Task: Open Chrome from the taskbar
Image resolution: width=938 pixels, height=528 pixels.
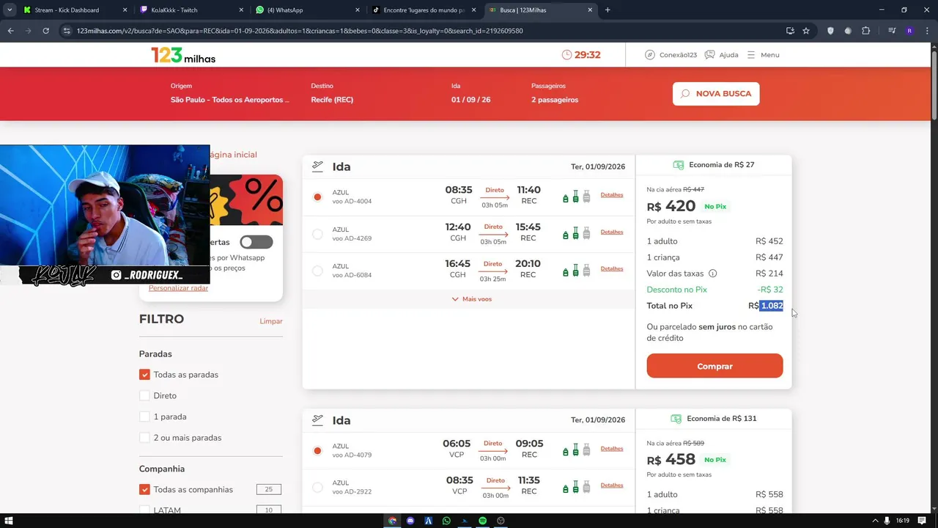Action: click(392, 521)
